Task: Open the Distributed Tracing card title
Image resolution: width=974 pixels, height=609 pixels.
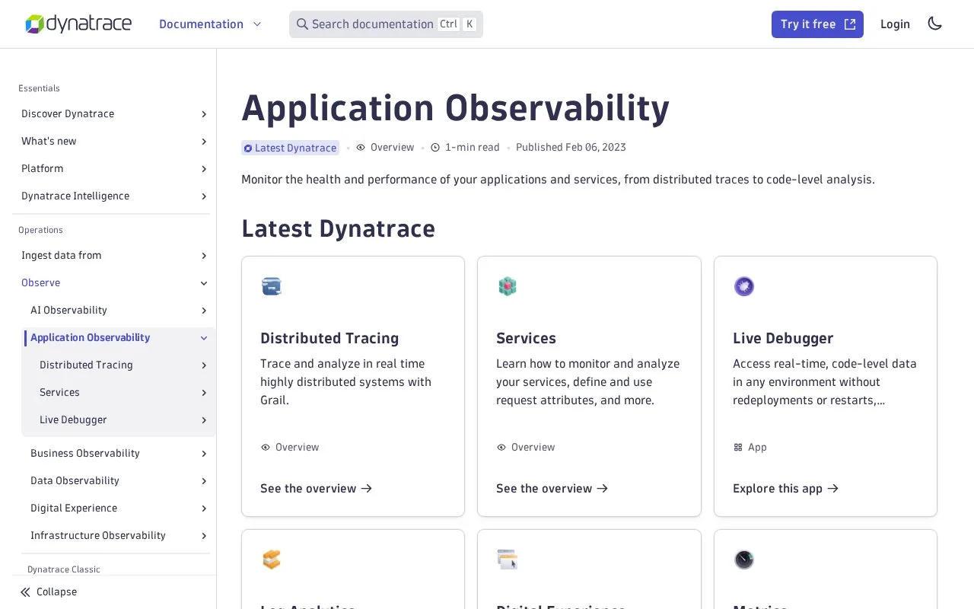Action: pos(329,338)
